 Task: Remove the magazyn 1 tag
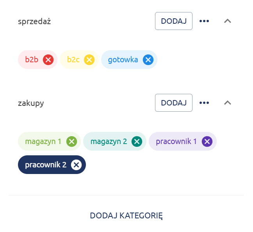click(71, 141)
